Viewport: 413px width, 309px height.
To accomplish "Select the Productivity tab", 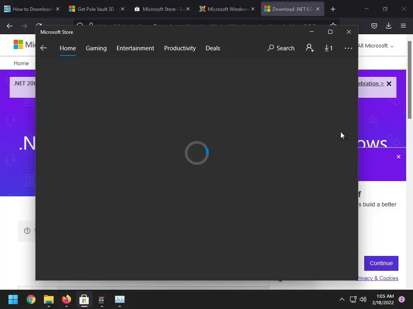I will tap(180, 48).
